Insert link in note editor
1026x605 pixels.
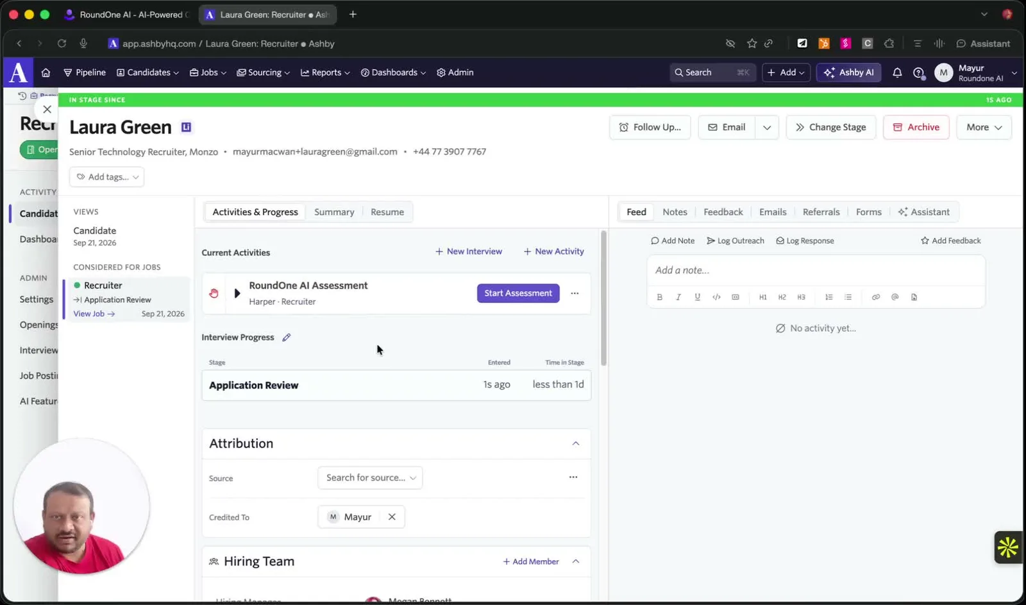coord(876,297)
